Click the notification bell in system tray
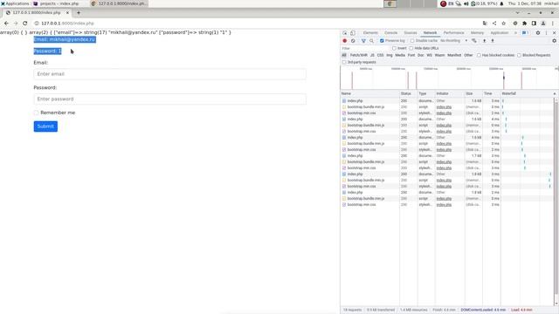Viewport: 559px width, 314px height. [501, 3]
